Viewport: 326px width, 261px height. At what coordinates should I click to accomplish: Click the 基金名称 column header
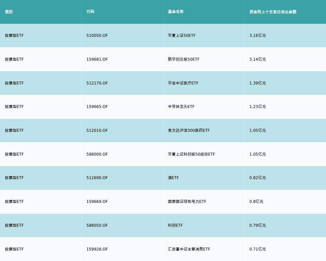coord(176,12)
